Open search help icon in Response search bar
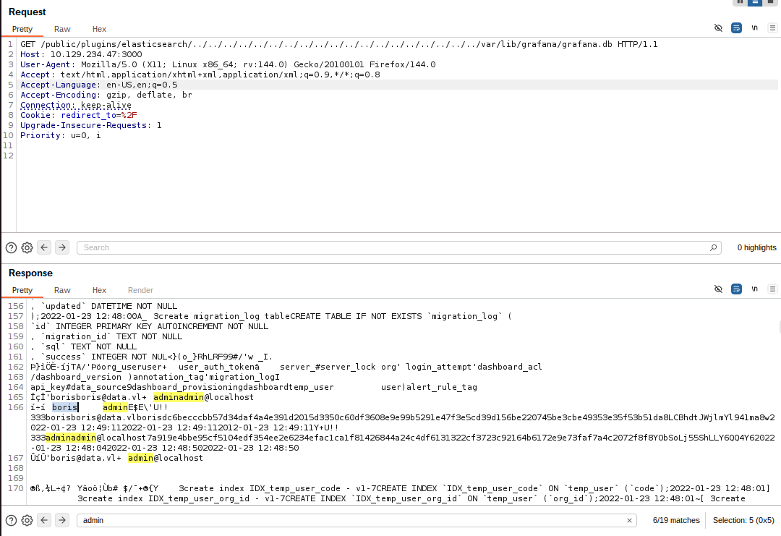The height and width of the screenshot is (536, 781). pyautogui.click(x=11, y=520)
